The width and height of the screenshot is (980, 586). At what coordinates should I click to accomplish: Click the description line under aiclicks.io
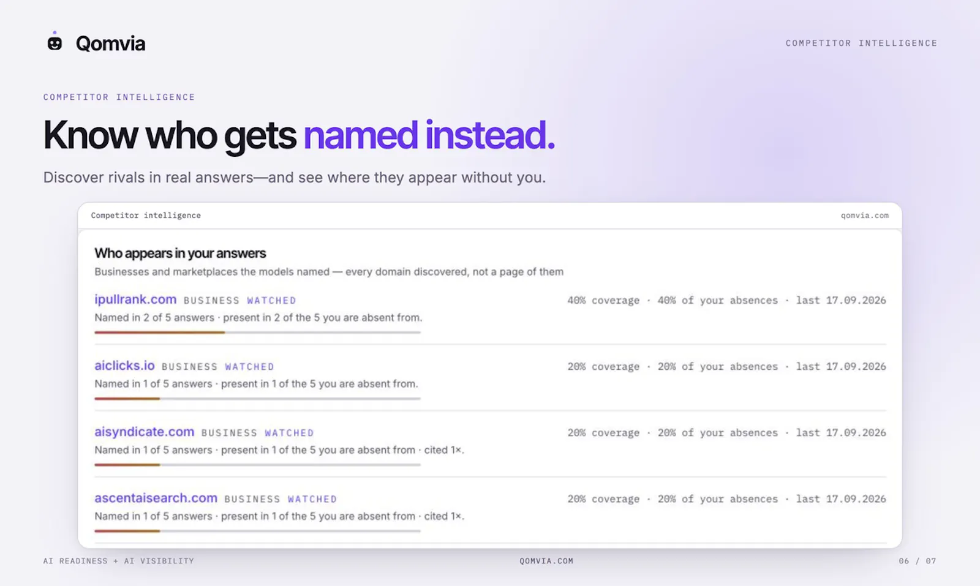tap(256, 383)
